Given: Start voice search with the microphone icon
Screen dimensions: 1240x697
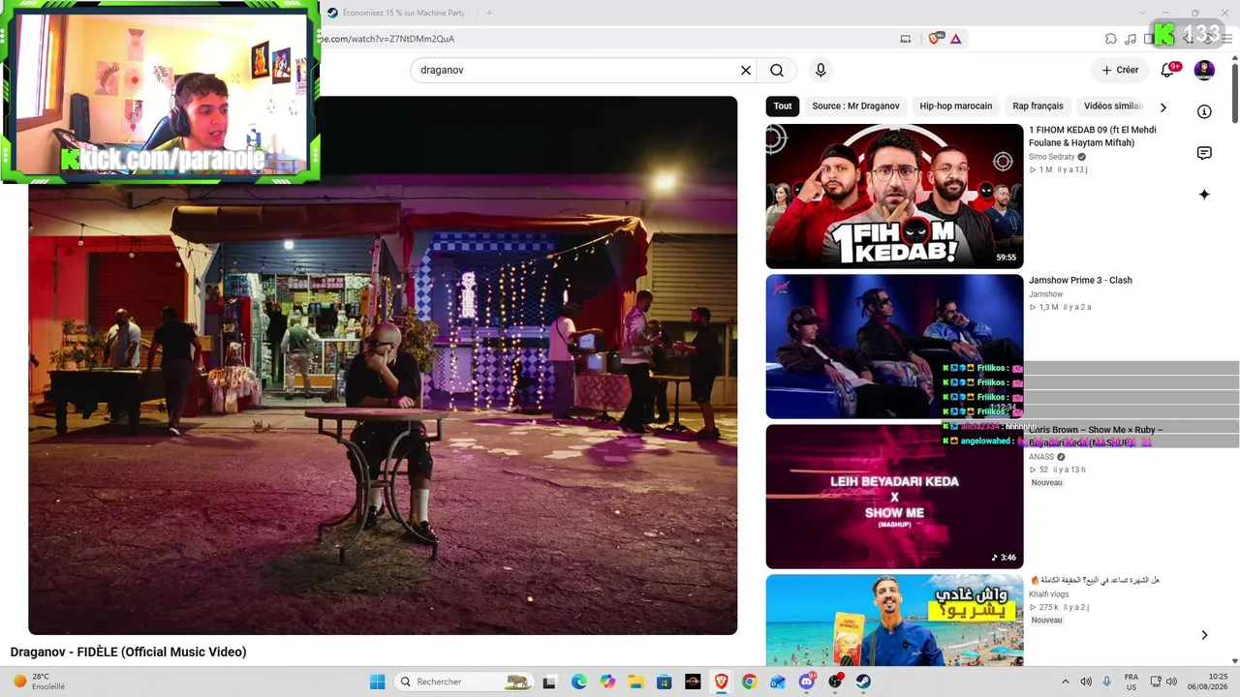Looking at the screenshot, I should point(821,71).
